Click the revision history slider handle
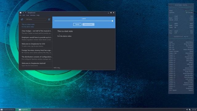 click(x=112, y=21)
